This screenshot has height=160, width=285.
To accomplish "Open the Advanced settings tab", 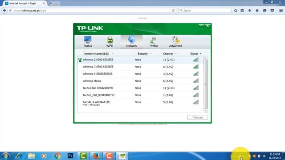I will [x=175, y=42].
